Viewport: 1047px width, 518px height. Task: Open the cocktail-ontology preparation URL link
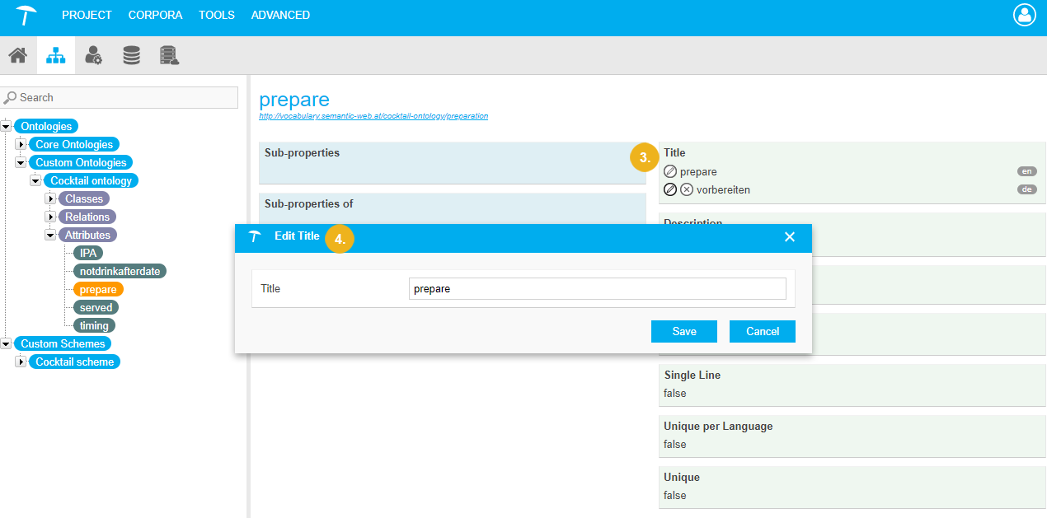[x=373, y=116]
